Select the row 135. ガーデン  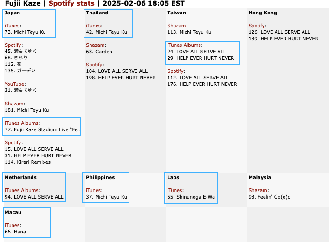coord(20,71)
